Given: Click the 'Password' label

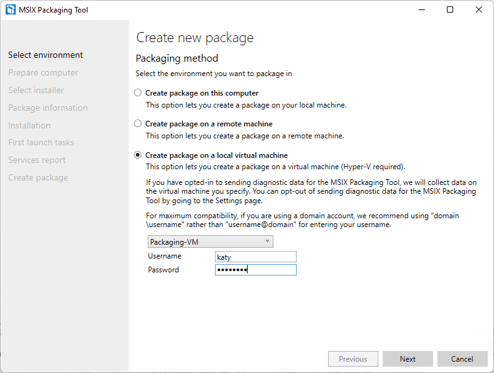Looking at the screenshot, I should [163, 270].
